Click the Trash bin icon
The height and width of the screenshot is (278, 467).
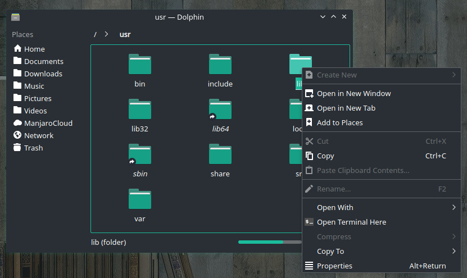pyautogui.click(x=17, y=147)
